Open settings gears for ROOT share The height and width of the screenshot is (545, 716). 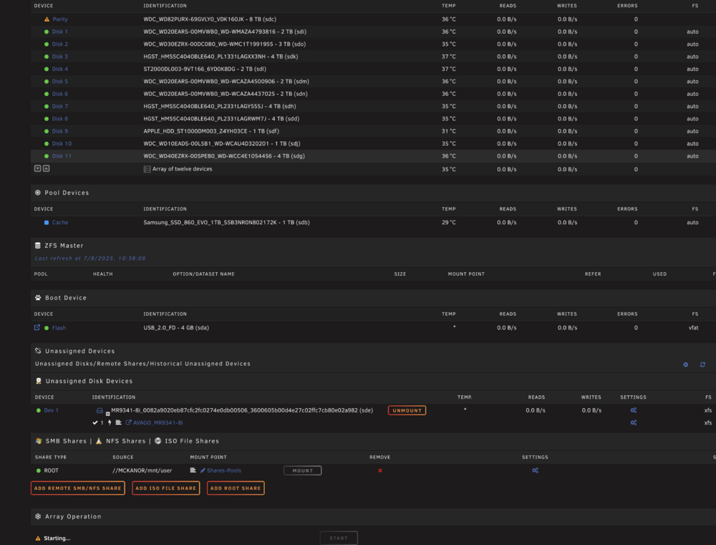click(535, 470)
